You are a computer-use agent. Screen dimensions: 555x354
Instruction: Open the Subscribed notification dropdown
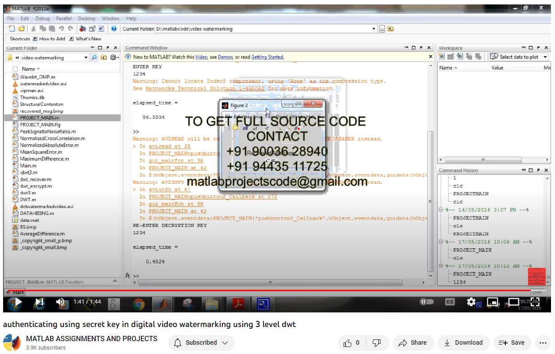click(x=202, y=342)
